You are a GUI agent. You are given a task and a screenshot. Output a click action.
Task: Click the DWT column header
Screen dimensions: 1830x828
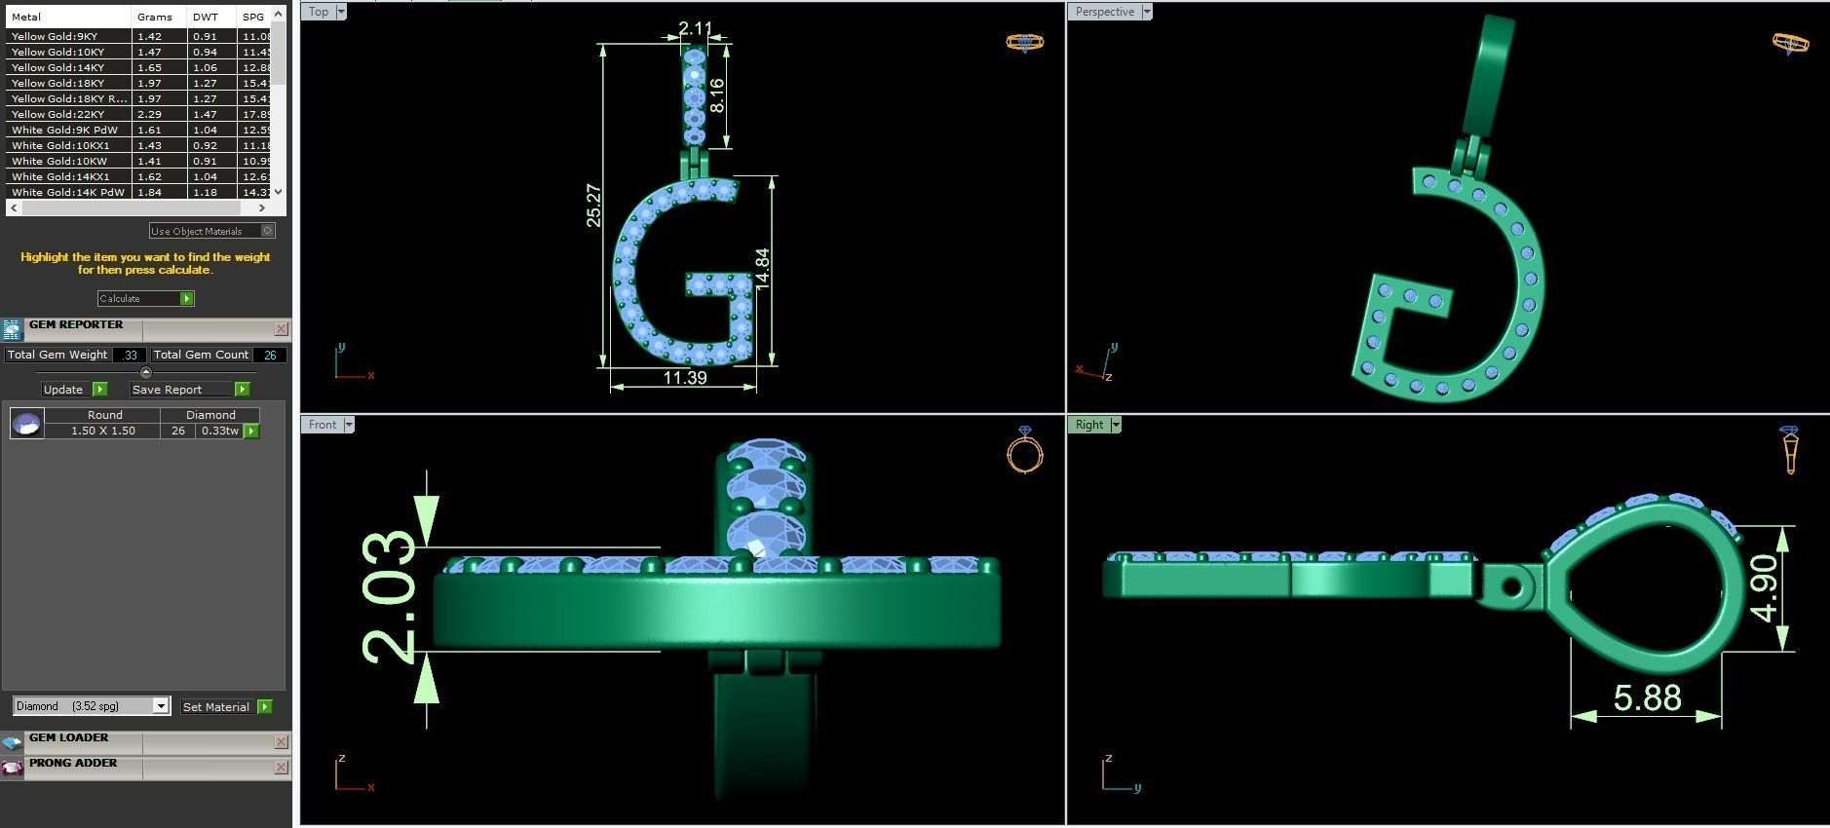point(211,17)
